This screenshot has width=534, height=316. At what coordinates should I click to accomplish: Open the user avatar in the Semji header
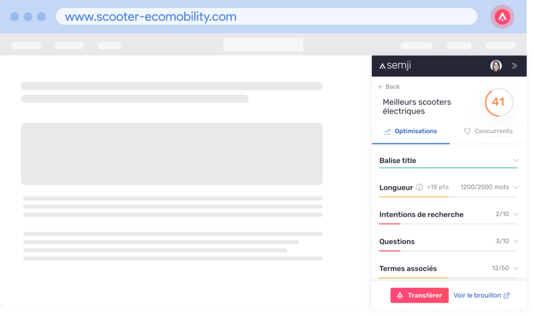(495, 65)
